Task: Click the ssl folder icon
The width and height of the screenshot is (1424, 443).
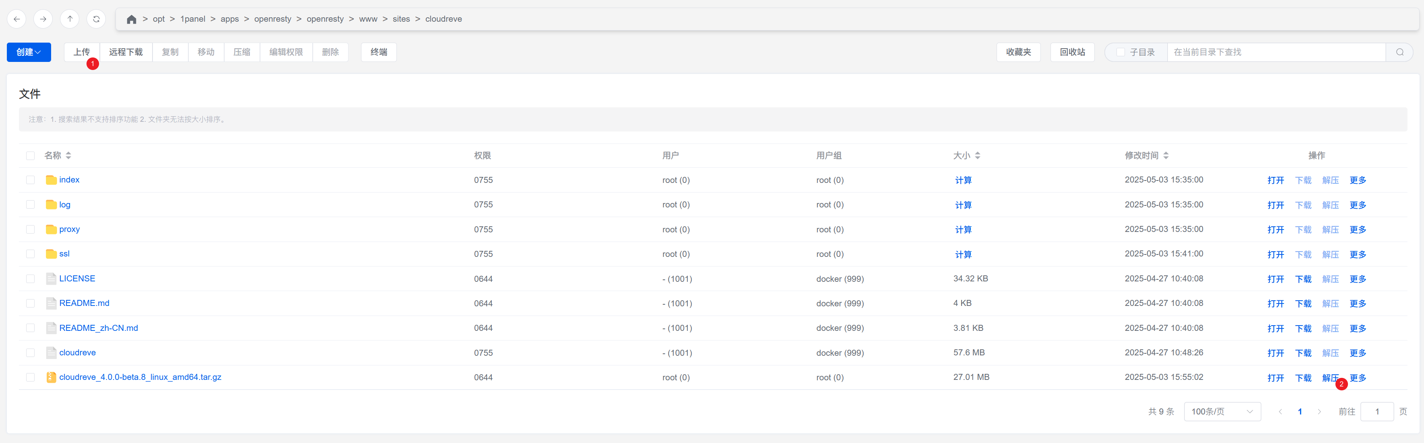Action: (51, 254)
